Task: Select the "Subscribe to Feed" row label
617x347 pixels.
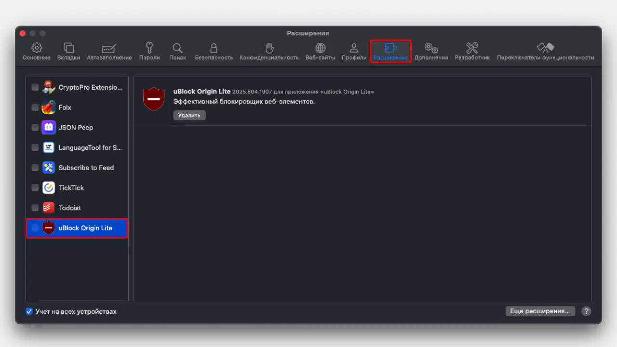Action: (x=86, y=168)
